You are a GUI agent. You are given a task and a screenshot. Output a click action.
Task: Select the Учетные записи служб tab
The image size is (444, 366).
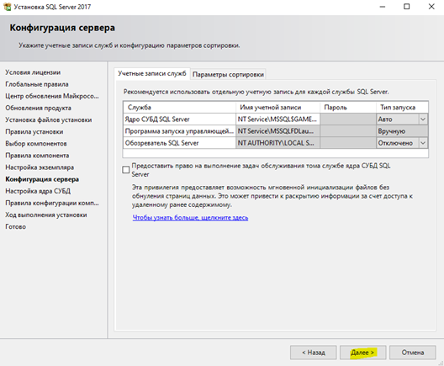[x=152, y=74]
